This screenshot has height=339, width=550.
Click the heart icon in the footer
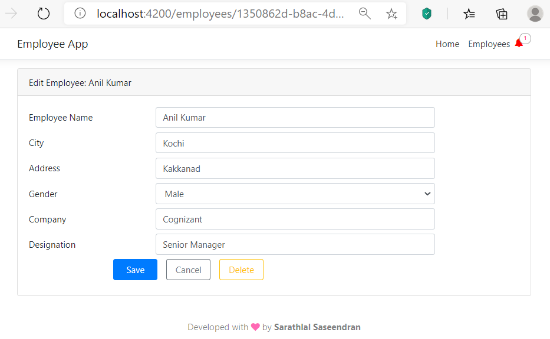[255, 327]
